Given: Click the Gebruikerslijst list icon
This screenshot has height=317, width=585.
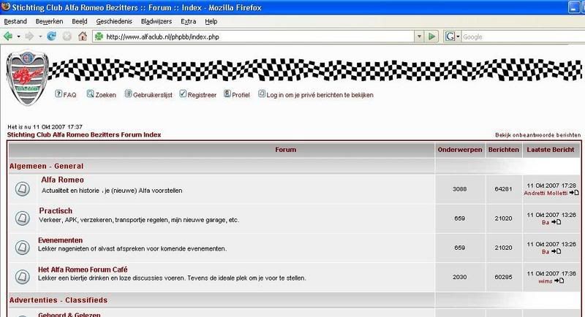Looking at the screenshot, I should click(x=129, y=94).
